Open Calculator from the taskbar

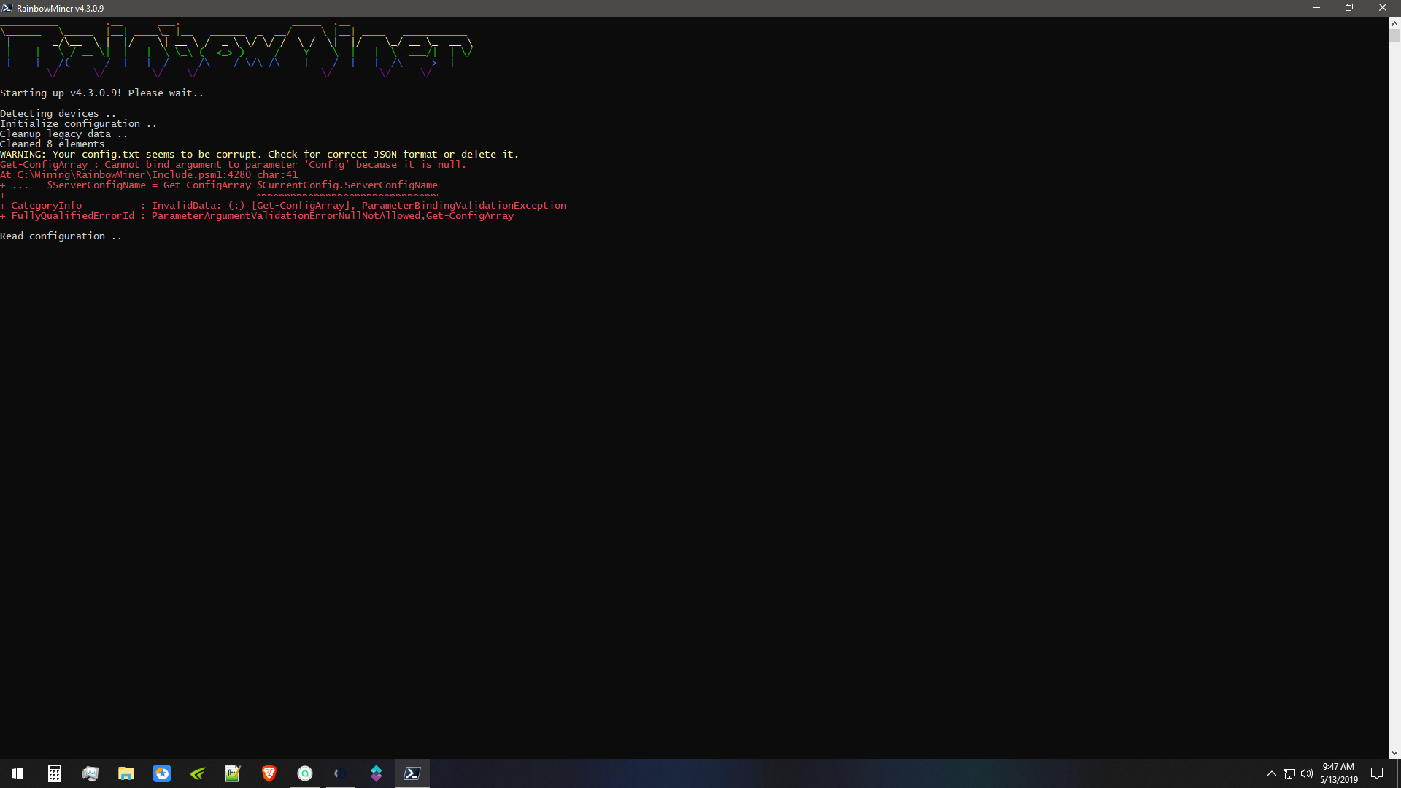click(55, 773)
